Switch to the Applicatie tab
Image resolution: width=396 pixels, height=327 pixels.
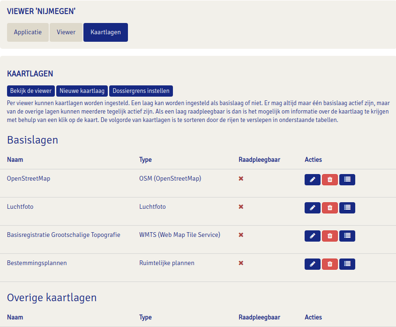(x=28, y=32)
